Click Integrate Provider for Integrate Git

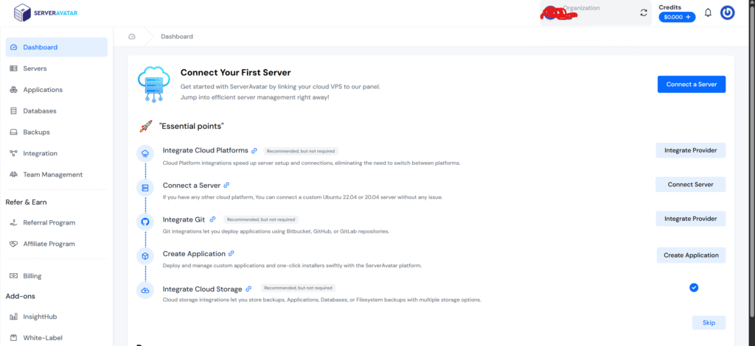click(690, 219)
